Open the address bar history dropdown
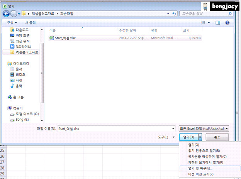241x179 pixels. click(x=168, y=14)
